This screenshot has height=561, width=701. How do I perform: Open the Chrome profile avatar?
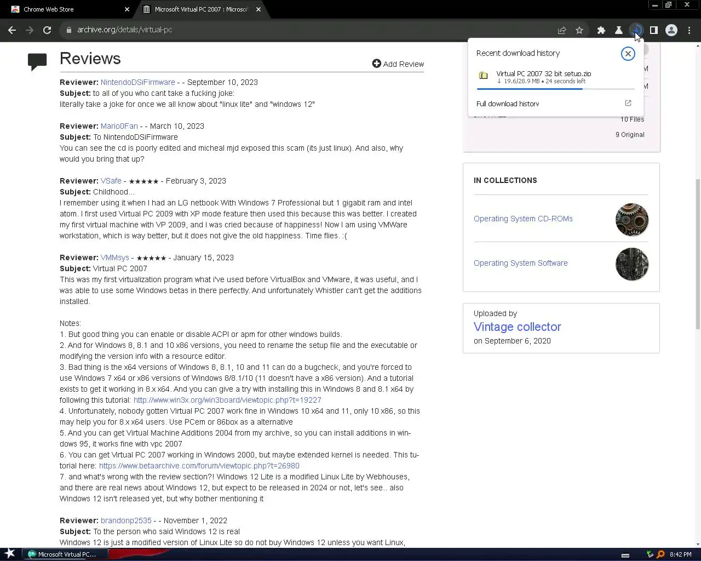671,30
